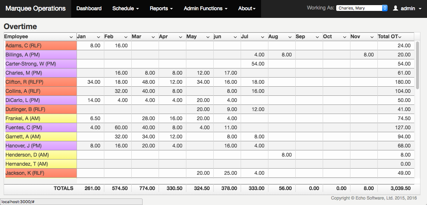
Task: Open the Feb column menu arrow
Action: (126, 37)
